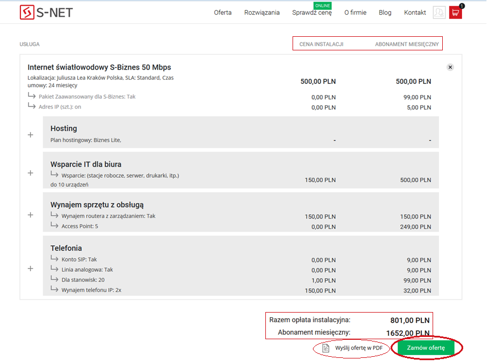Screen dimensions: 487x363
Task: Click the Dla stanowisk: 20 row
Action: click(83, 280)
